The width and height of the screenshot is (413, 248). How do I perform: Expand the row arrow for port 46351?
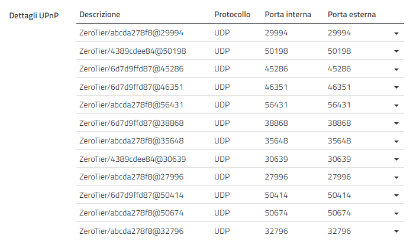(396, 87)
